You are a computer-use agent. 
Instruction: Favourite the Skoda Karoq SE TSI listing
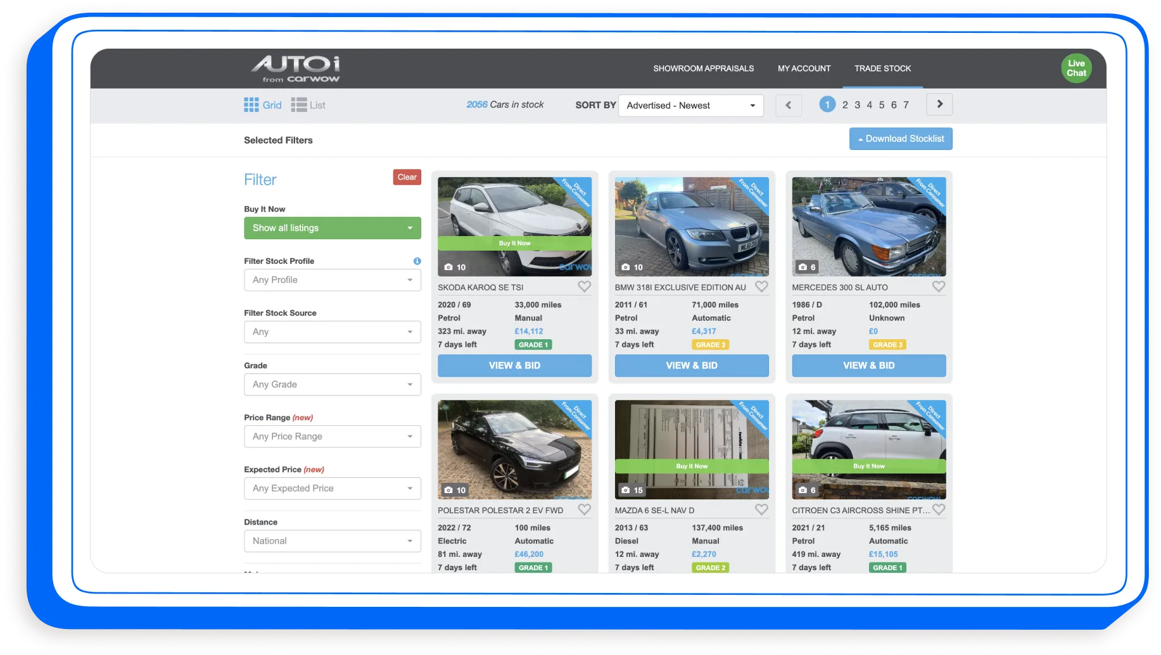pyautogui.click(x=584, y=287)
